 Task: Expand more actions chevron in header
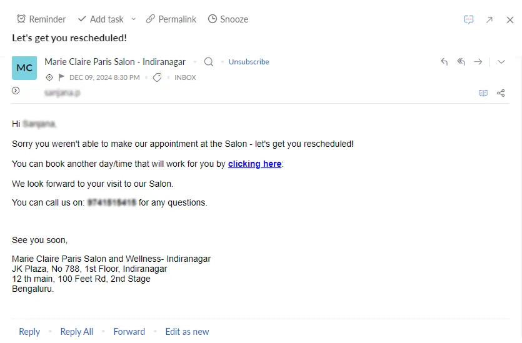pyautogui.click(x=501, y=62)
